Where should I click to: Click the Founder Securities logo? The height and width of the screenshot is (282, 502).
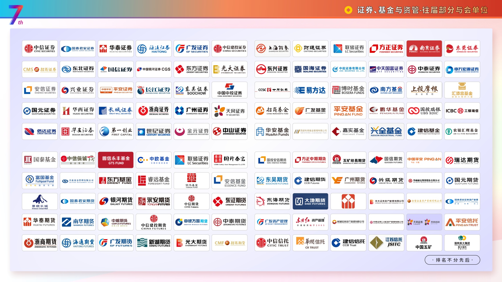click(x=386, y=49)
